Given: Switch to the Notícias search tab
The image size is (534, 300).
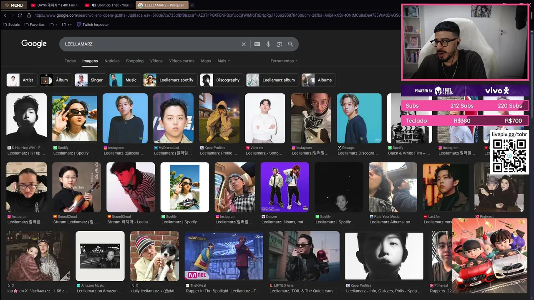Looking at the screenshot, I should pyautogui.click(x=112, y=61).
